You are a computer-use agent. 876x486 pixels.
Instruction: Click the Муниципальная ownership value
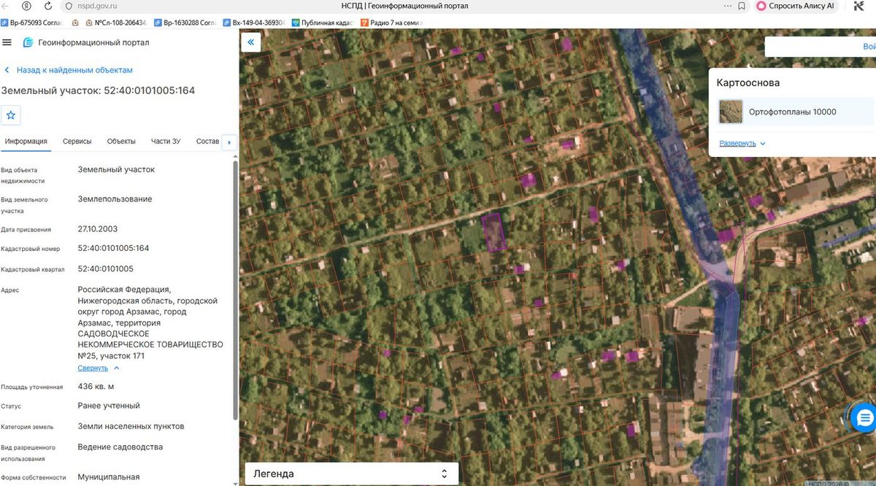point(109,477)
